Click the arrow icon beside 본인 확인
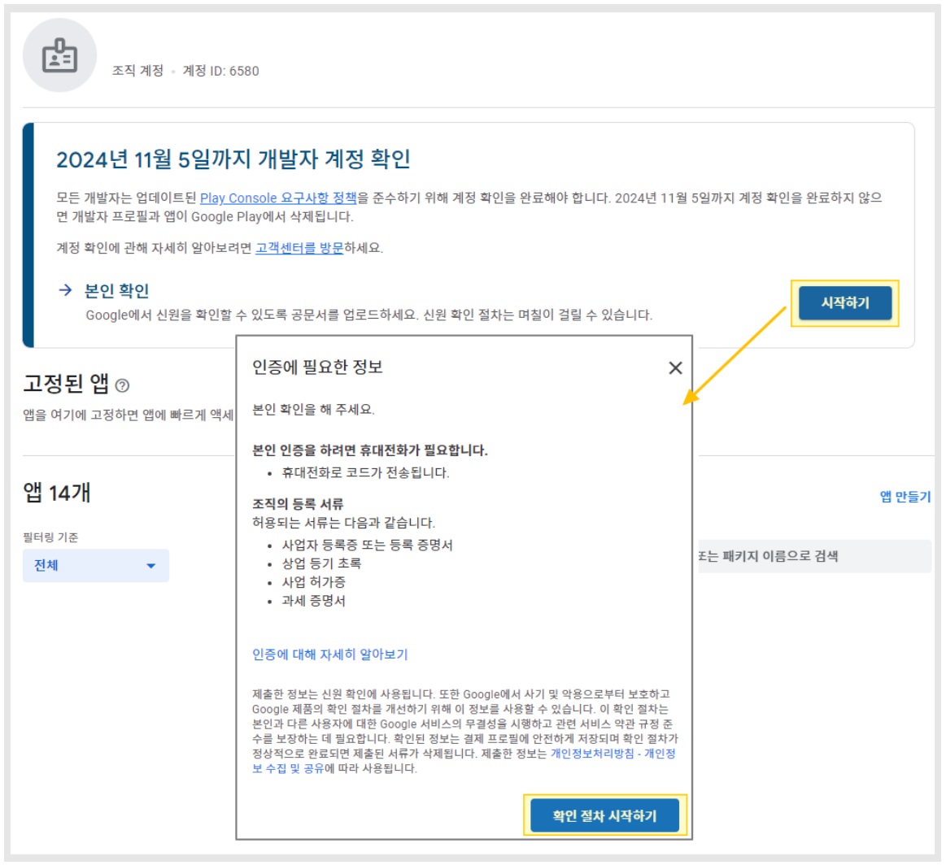The width and height of the screenshot is (946, 865). pyautogui.click(x=65, y=290)
